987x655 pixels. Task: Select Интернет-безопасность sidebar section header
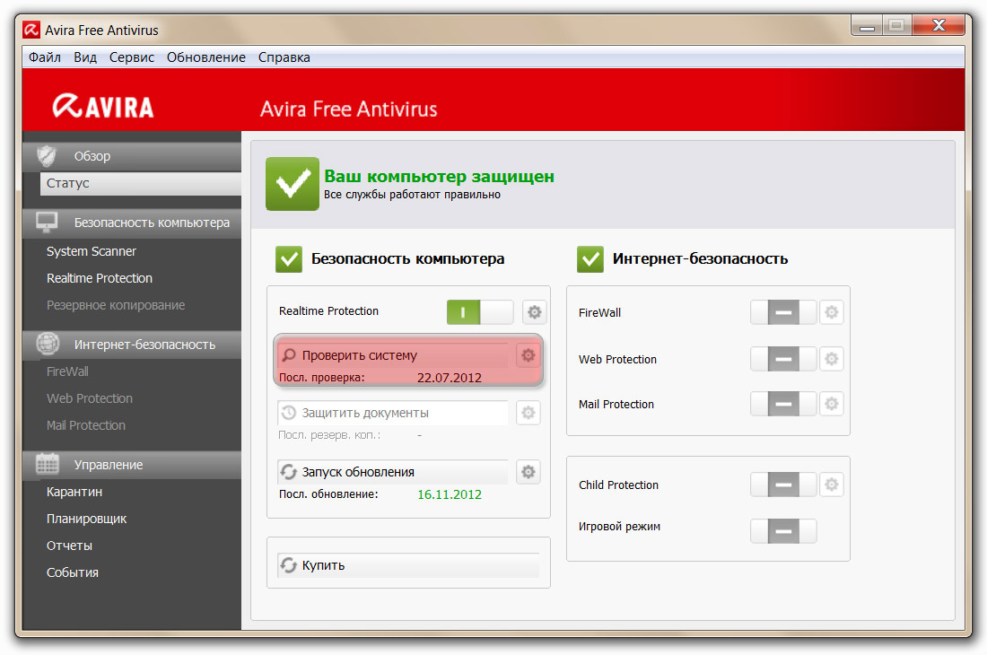point(132,345)
